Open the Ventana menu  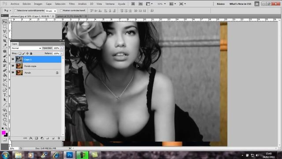(x=110, y=4)
